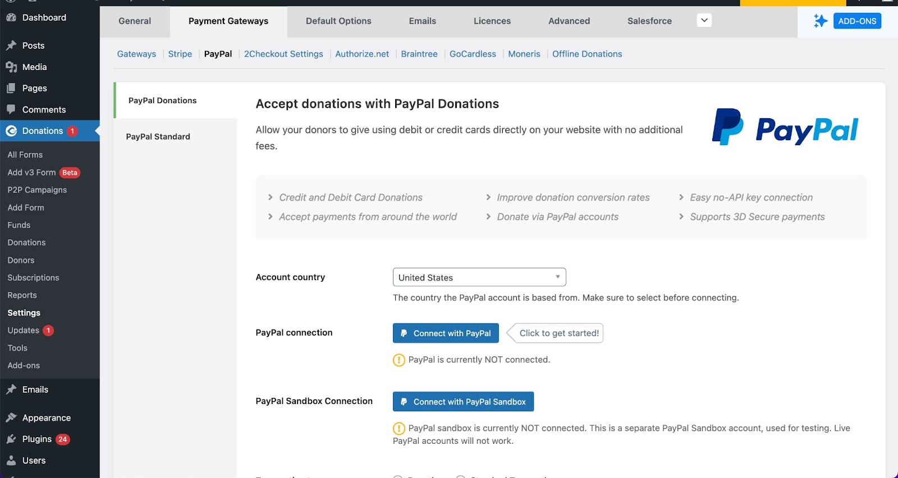Switch to the Advanced tab

coord(569,21)
